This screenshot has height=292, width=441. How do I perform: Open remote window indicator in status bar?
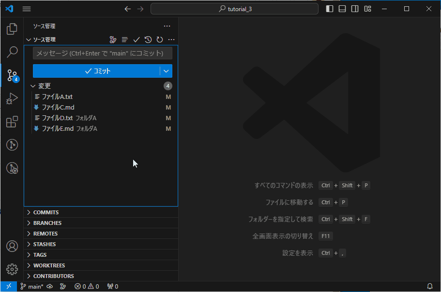click(9, 286)
